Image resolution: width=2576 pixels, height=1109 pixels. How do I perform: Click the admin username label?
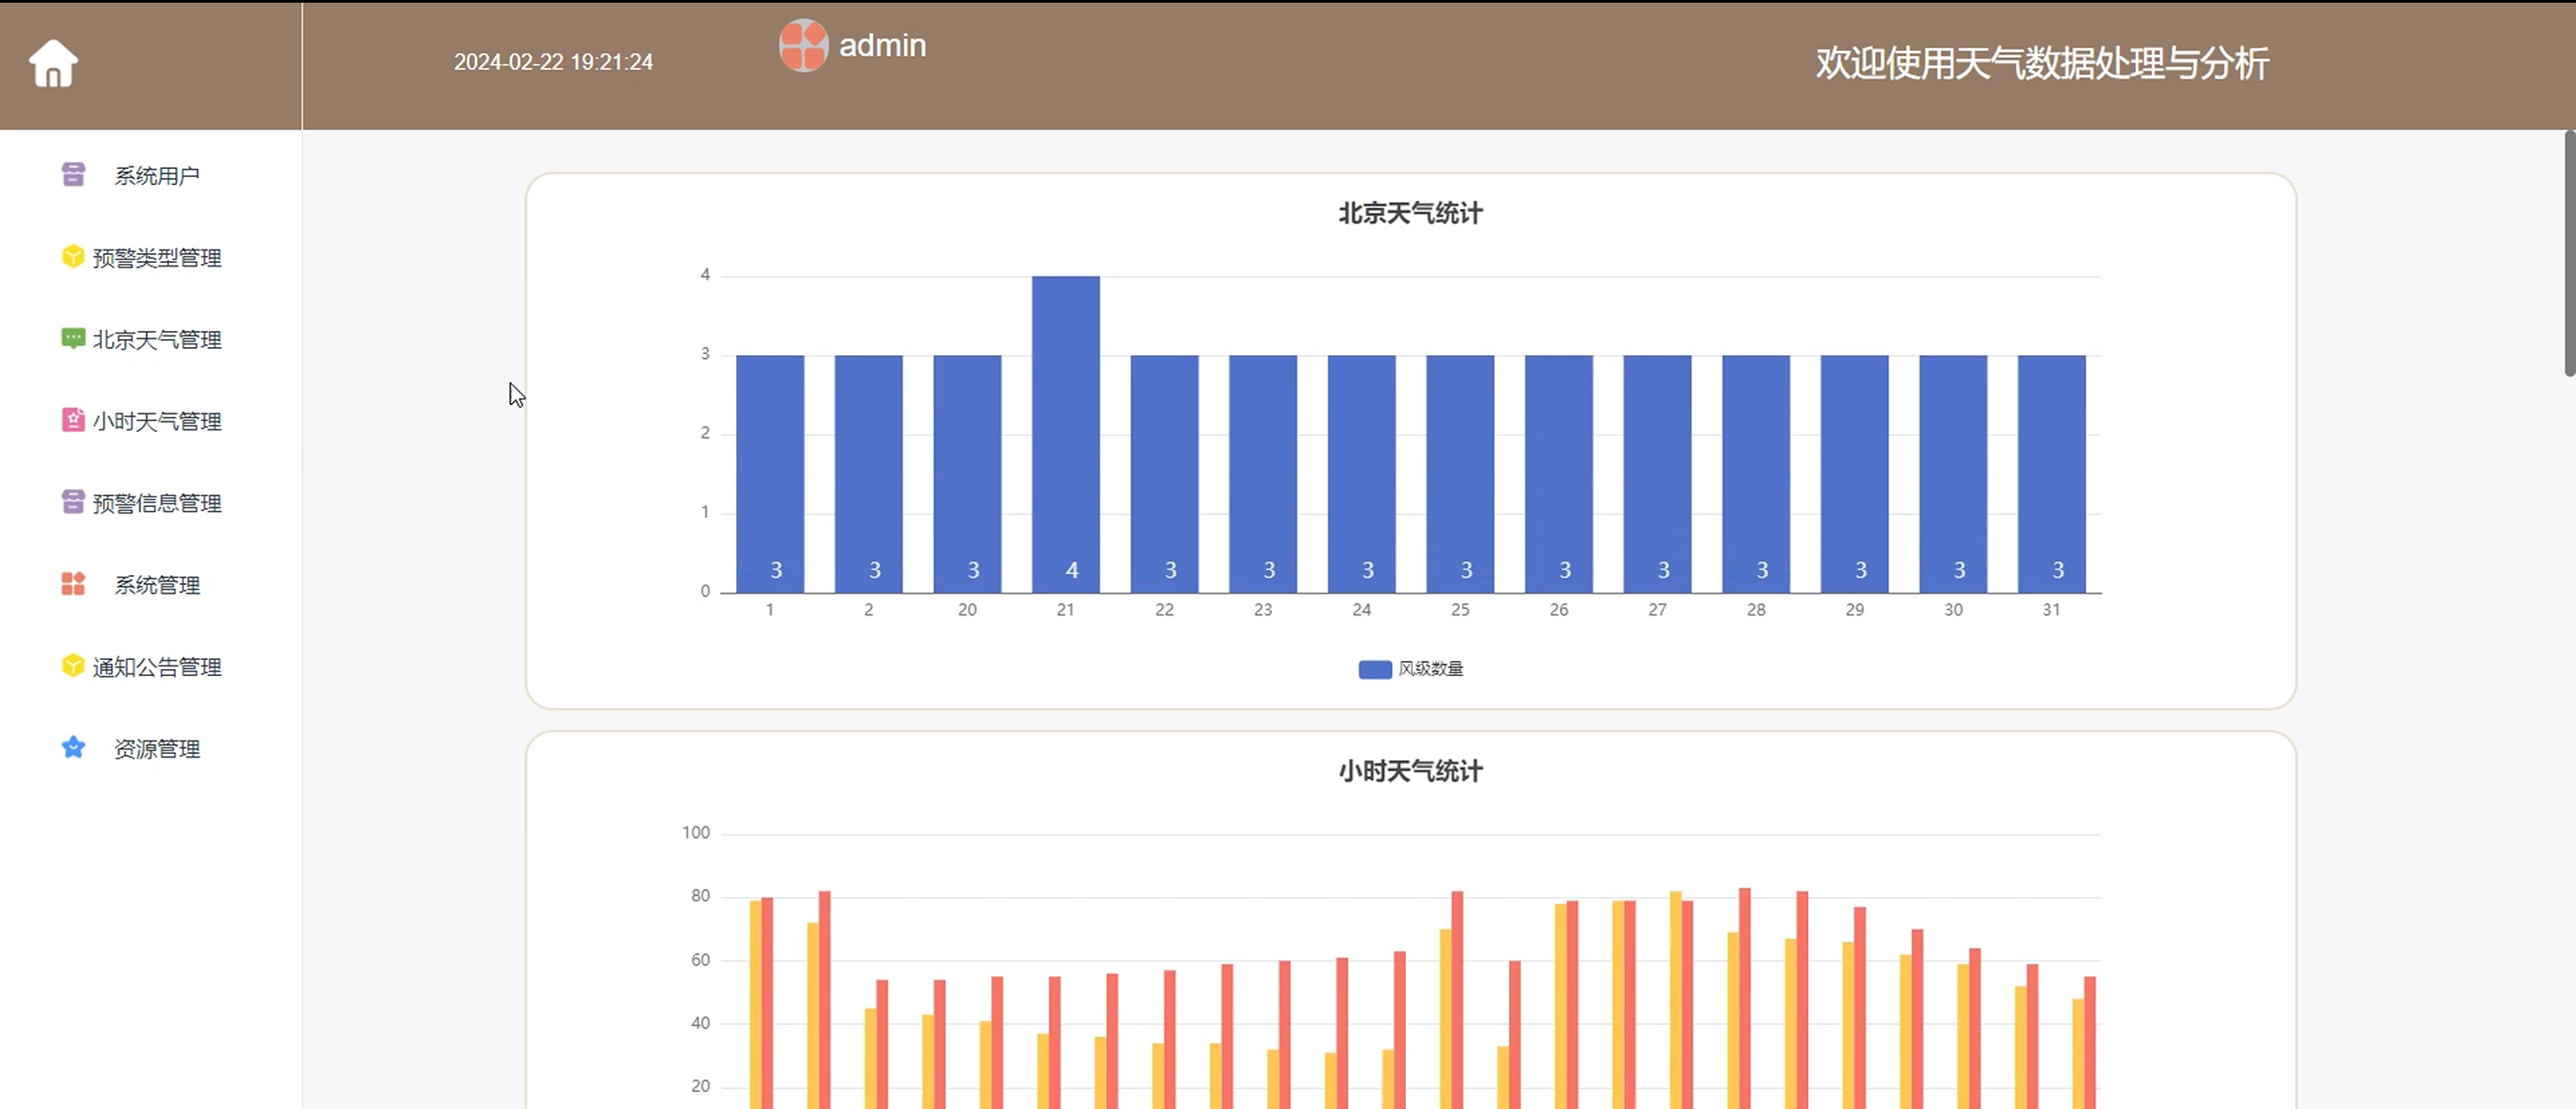tap(882, 46)
